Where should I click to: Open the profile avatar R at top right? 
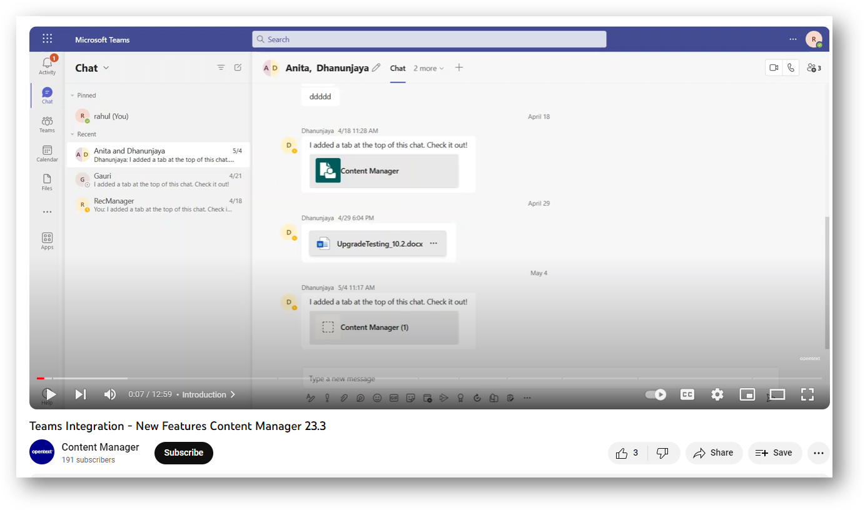814,39
